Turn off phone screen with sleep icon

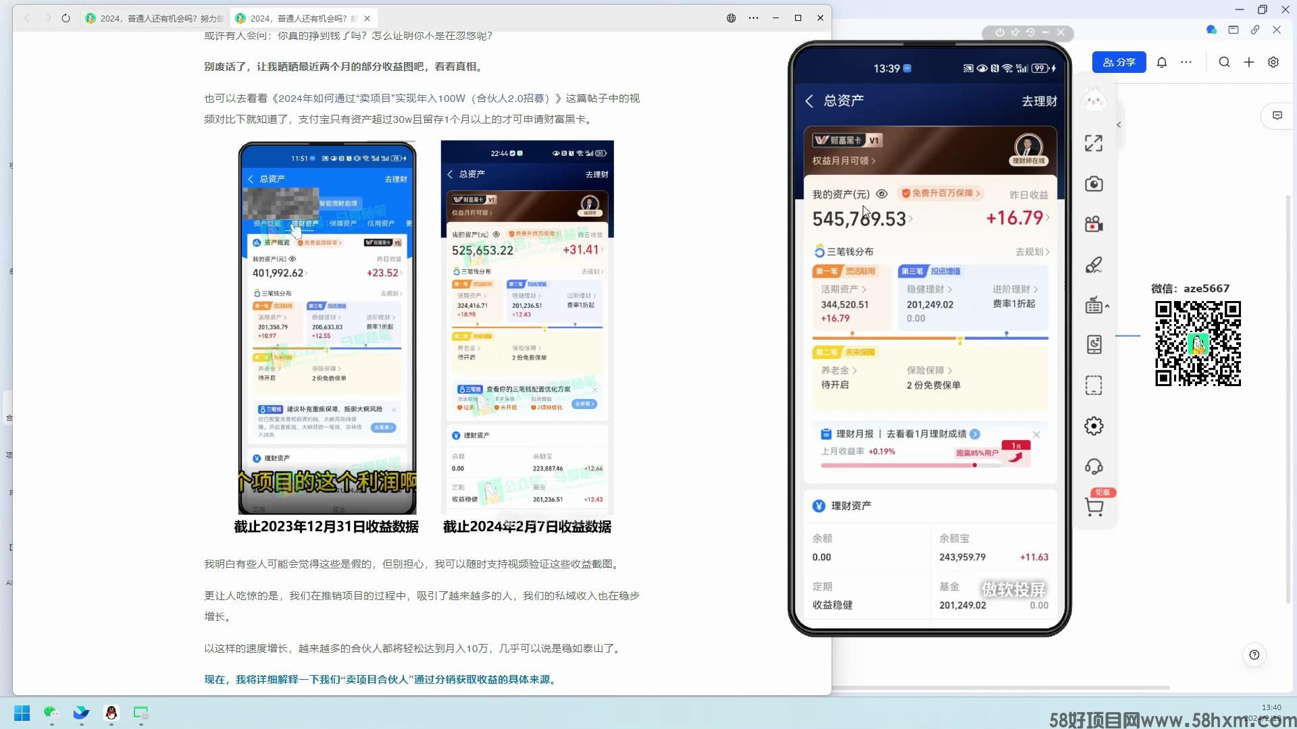tap(1094, 345)
